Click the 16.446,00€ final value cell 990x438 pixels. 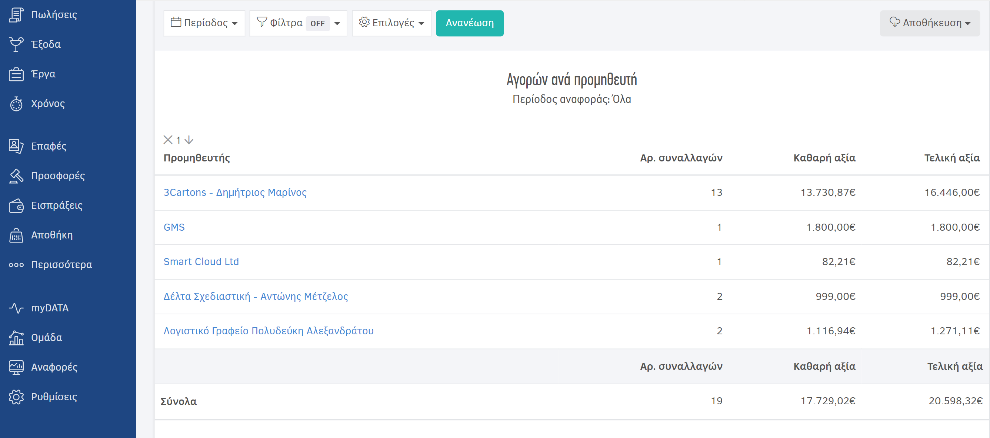coord(951,192)
